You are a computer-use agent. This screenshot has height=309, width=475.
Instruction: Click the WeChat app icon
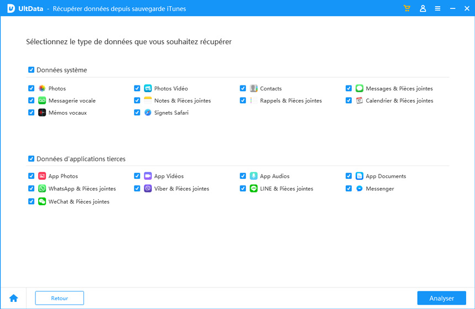click(x=42, y=201)
